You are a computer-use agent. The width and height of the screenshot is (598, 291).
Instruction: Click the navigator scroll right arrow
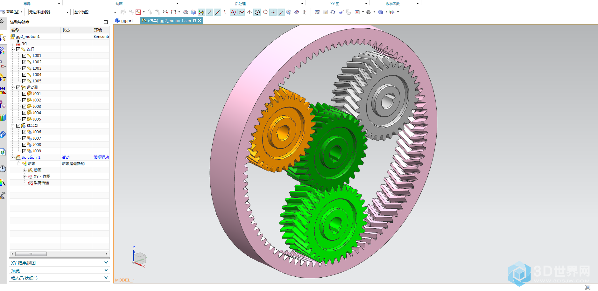click(106, 254)
